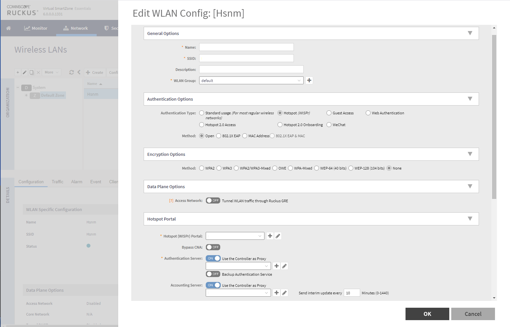Add a new Accounting Server
Viewport: 510px width, 327px height.
[x=276, y=293]
